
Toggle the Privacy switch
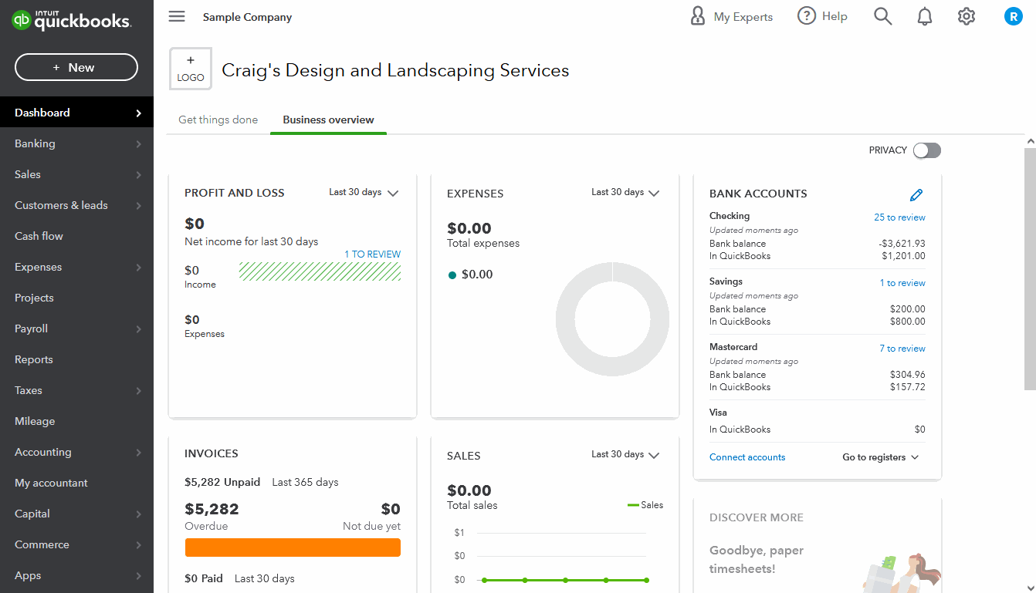(x=926, y=150)
